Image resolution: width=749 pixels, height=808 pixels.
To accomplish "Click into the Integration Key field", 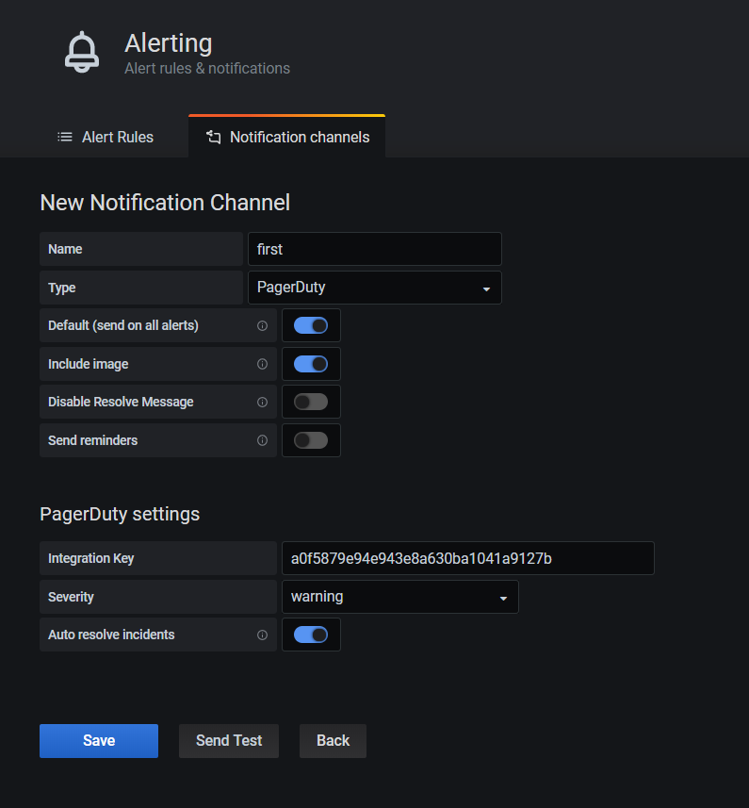I will (x=468, y=558).
